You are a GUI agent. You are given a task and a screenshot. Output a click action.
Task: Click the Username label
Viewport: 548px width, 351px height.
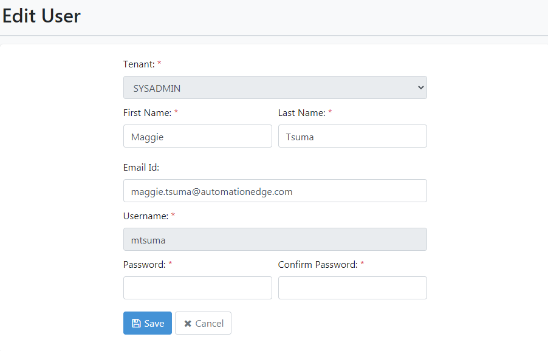tap(146, 216)
